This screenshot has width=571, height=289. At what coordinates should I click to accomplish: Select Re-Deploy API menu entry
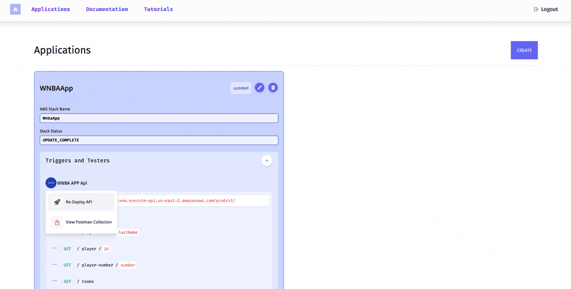point(81,202)
